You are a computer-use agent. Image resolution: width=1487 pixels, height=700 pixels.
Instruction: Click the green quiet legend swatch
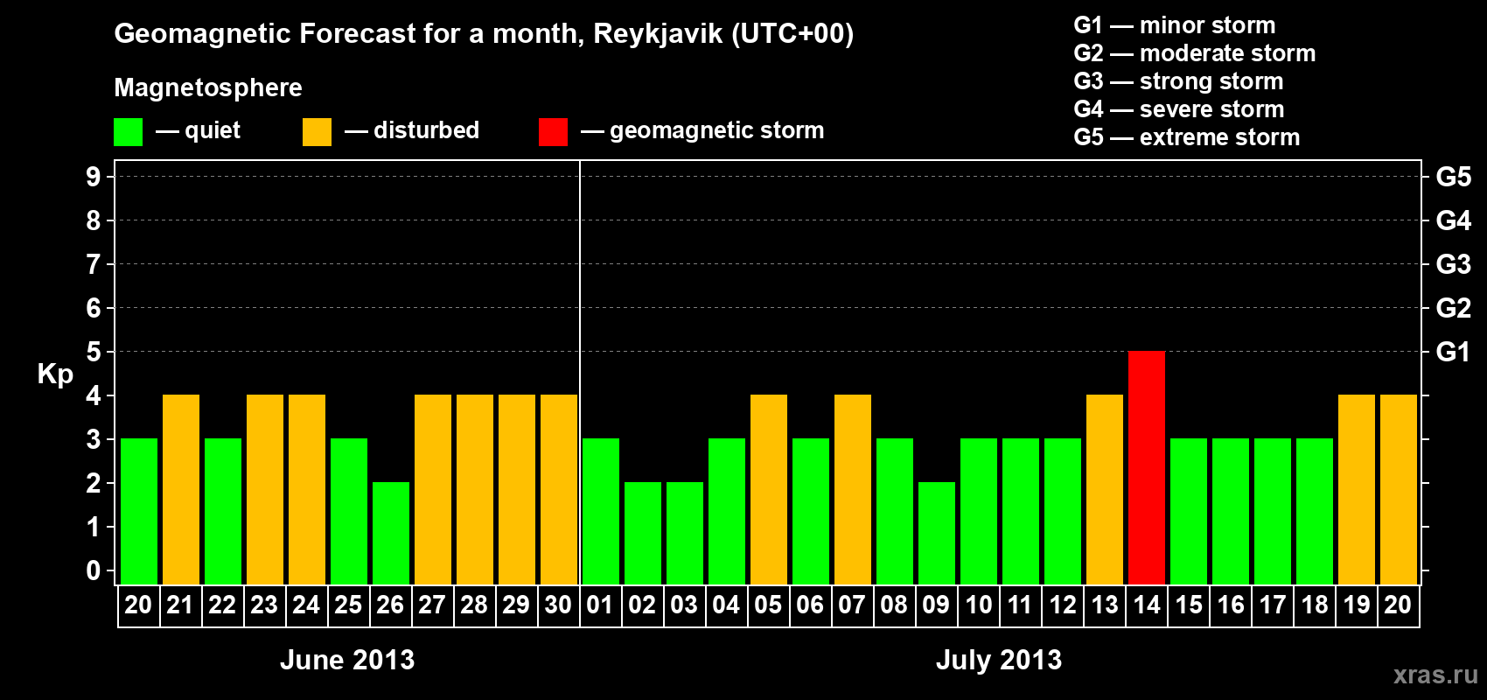(128, 132)
